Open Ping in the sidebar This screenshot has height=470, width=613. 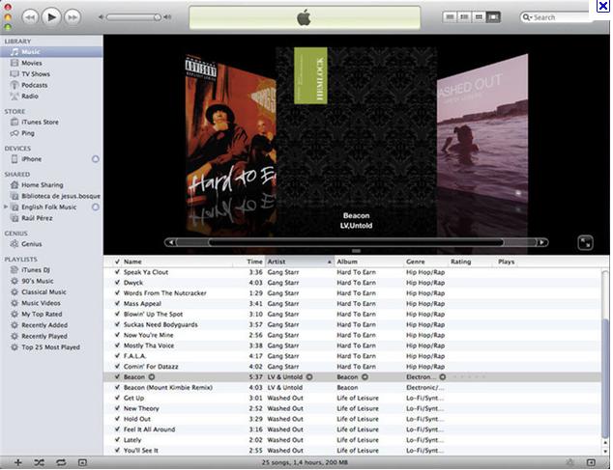[x=27, y=133]
